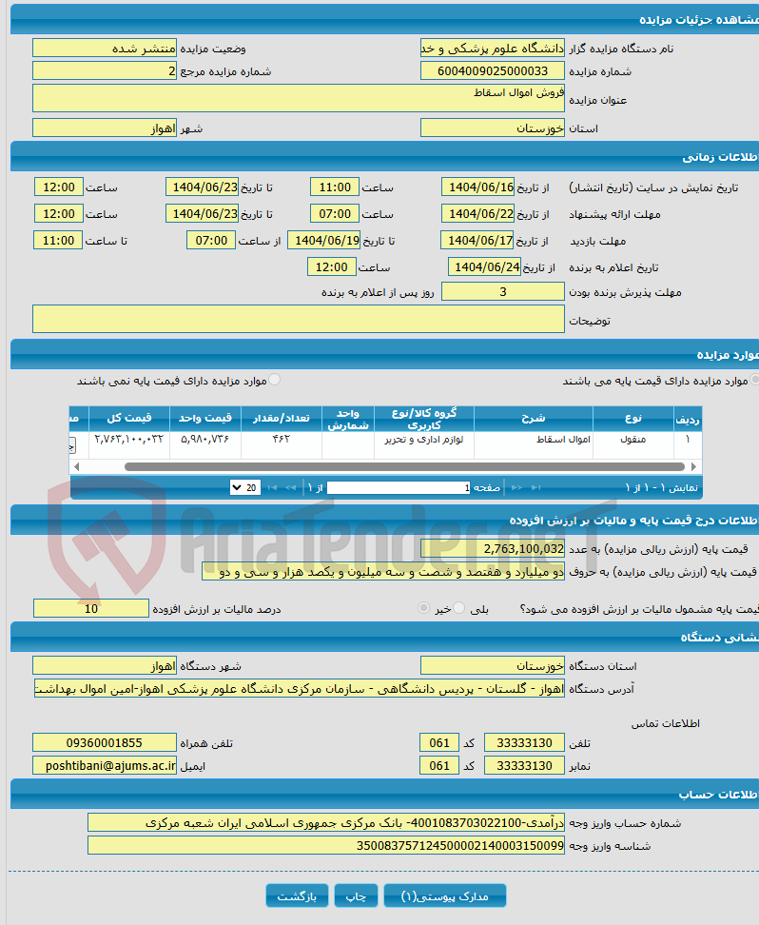Click the 'نوع' column header
The width and height of the screenshot is (759, 925).
633,419
